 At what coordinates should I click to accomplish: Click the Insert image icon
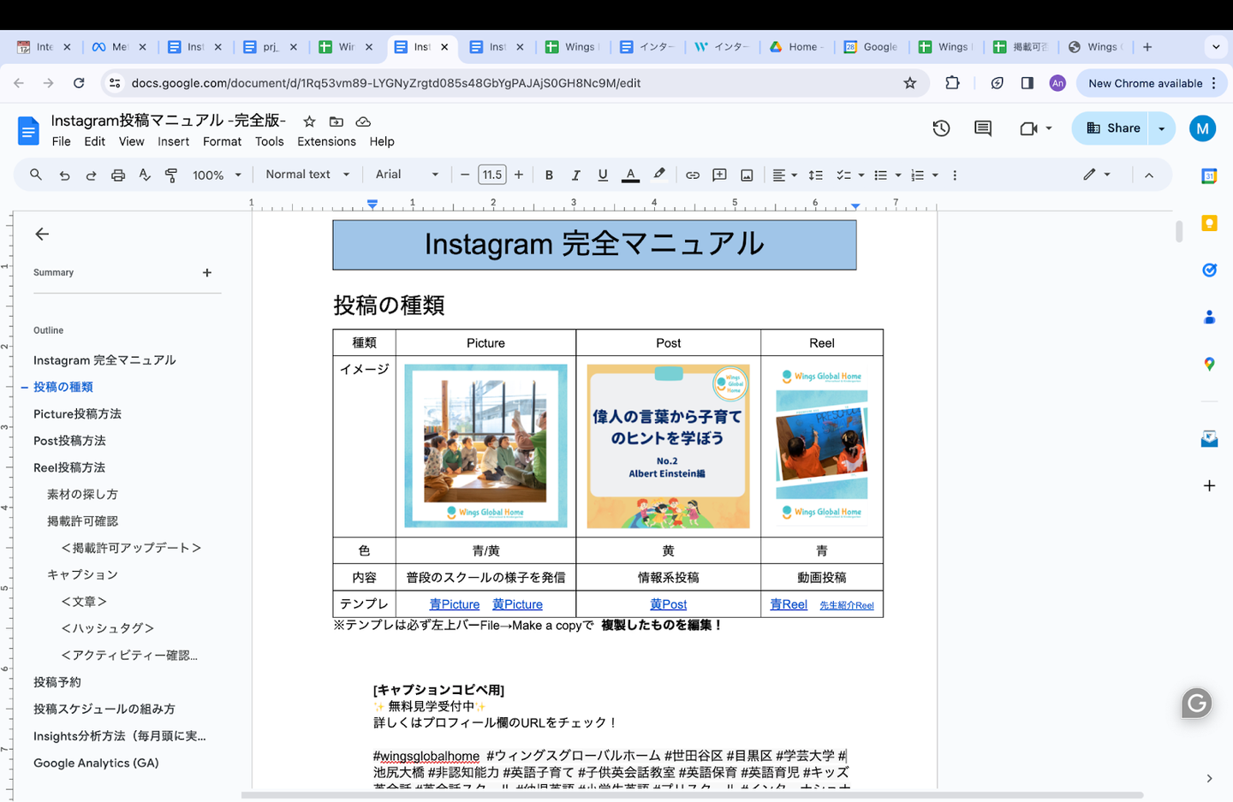[747, 175]
